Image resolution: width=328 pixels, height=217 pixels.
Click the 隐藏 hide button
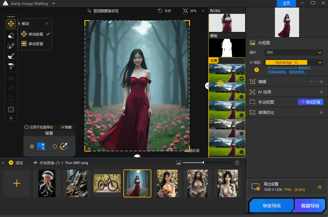pos(67,127)
